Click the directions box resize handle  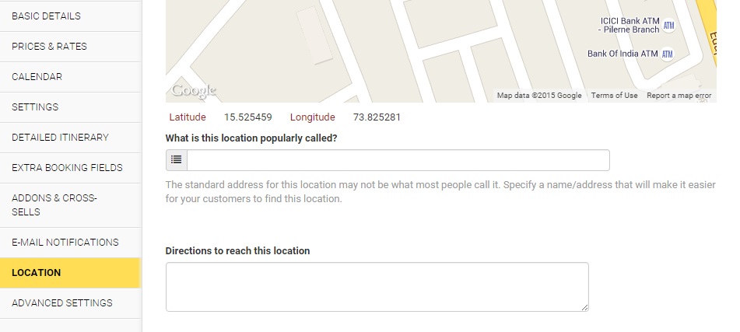coord(584,307)
